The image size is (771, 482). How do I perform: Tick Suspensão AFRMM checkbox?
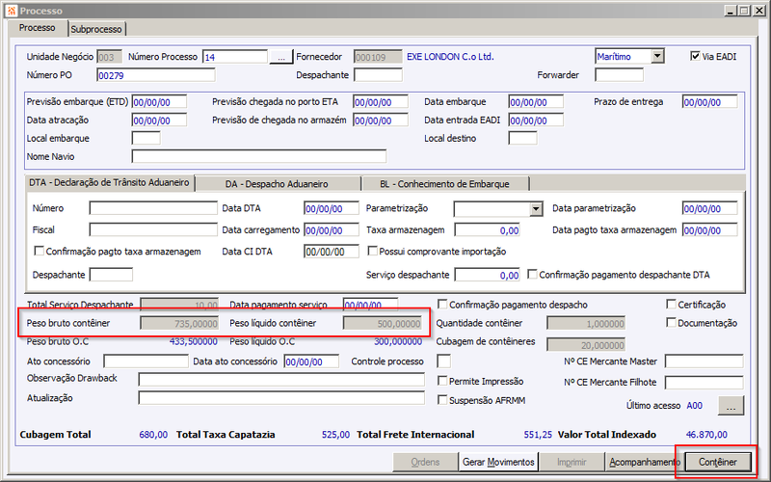(x=442, y=400)
